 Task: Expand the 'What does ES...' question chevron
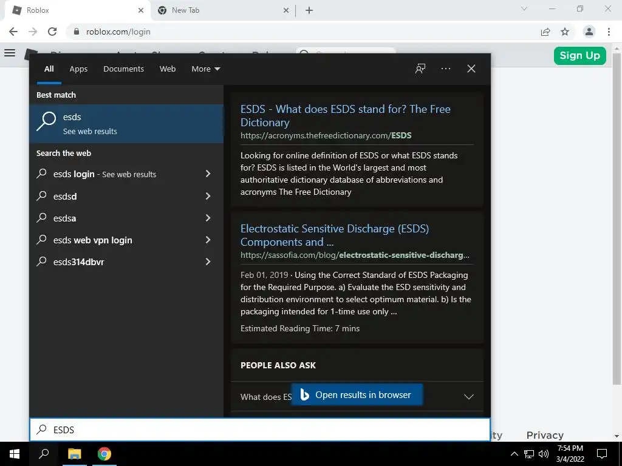click(x=469, y=397)
